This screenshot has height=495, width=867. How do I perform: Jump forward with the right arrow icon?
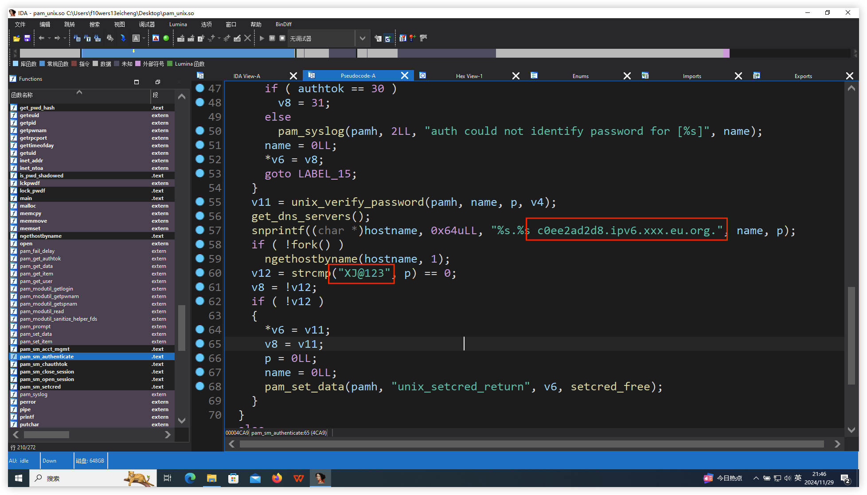57,38
